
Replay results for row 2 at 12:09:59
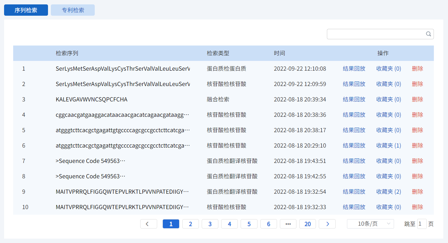pos(354,84)
